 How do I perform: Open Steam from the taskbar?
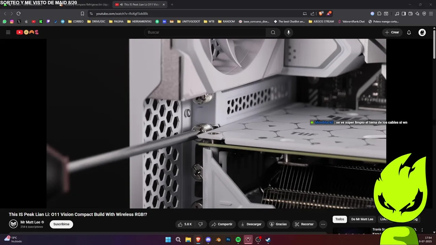268,240
